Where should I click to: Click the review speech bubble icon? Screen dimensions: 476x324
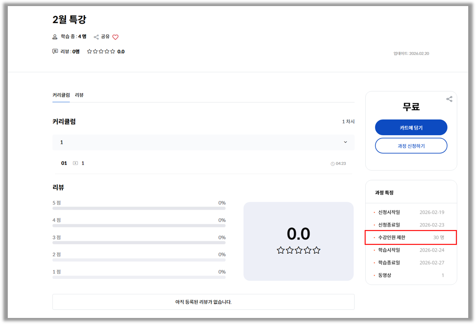[x=55, y=51]
